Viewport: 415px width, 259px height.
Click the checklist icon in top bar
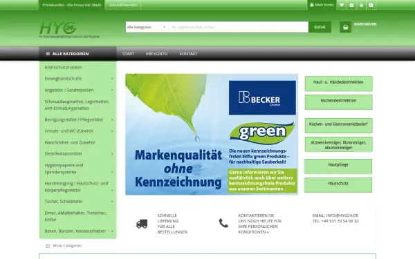pos(351,5)
